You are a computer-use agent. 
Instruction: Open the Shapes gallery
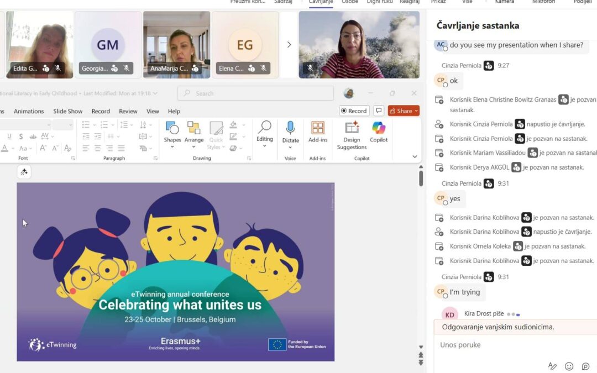172,132
